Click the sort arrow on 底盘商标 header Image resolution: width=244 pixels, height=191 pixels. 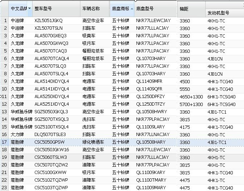coord(131,8)
